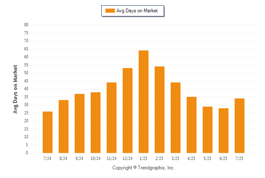Click the 5/25 bar
The image size is (265, 178).
208,130
